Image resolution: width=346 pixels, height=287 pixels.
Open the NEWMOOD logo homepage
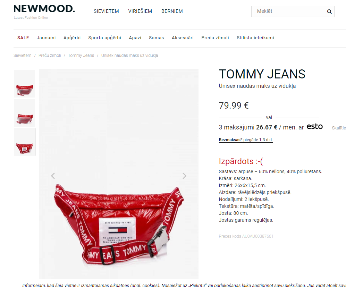coord(44,12)
